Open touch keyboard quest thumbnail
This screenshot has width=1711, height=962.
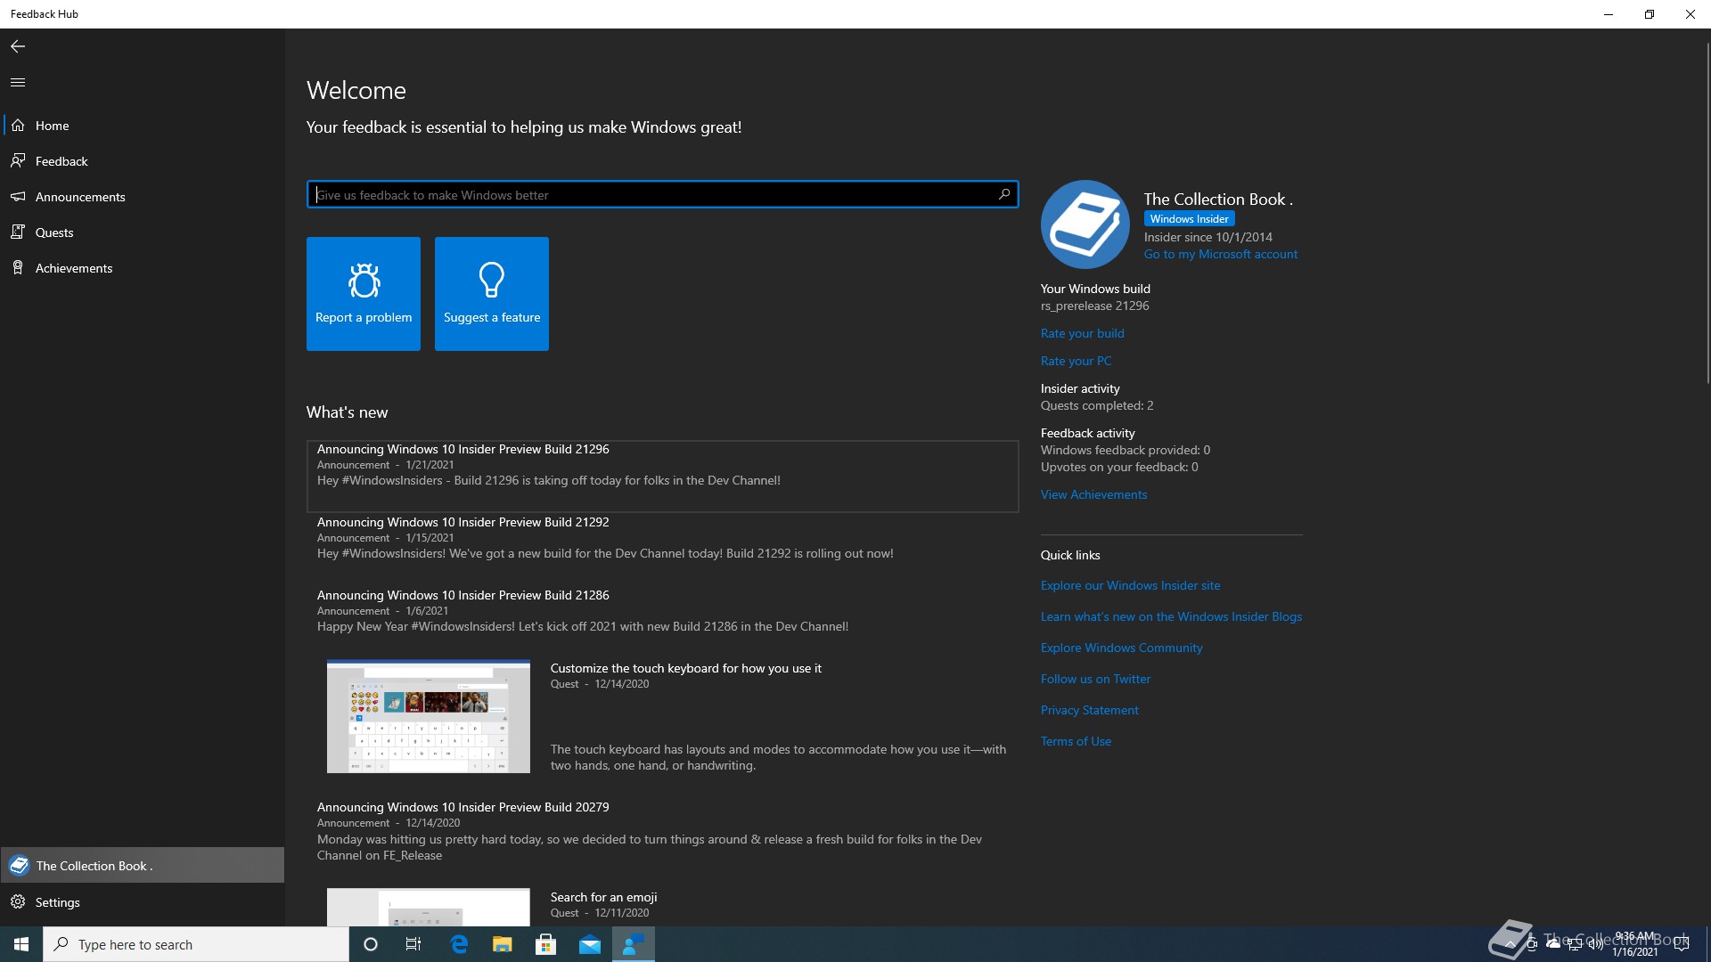(x=428, y=716)
